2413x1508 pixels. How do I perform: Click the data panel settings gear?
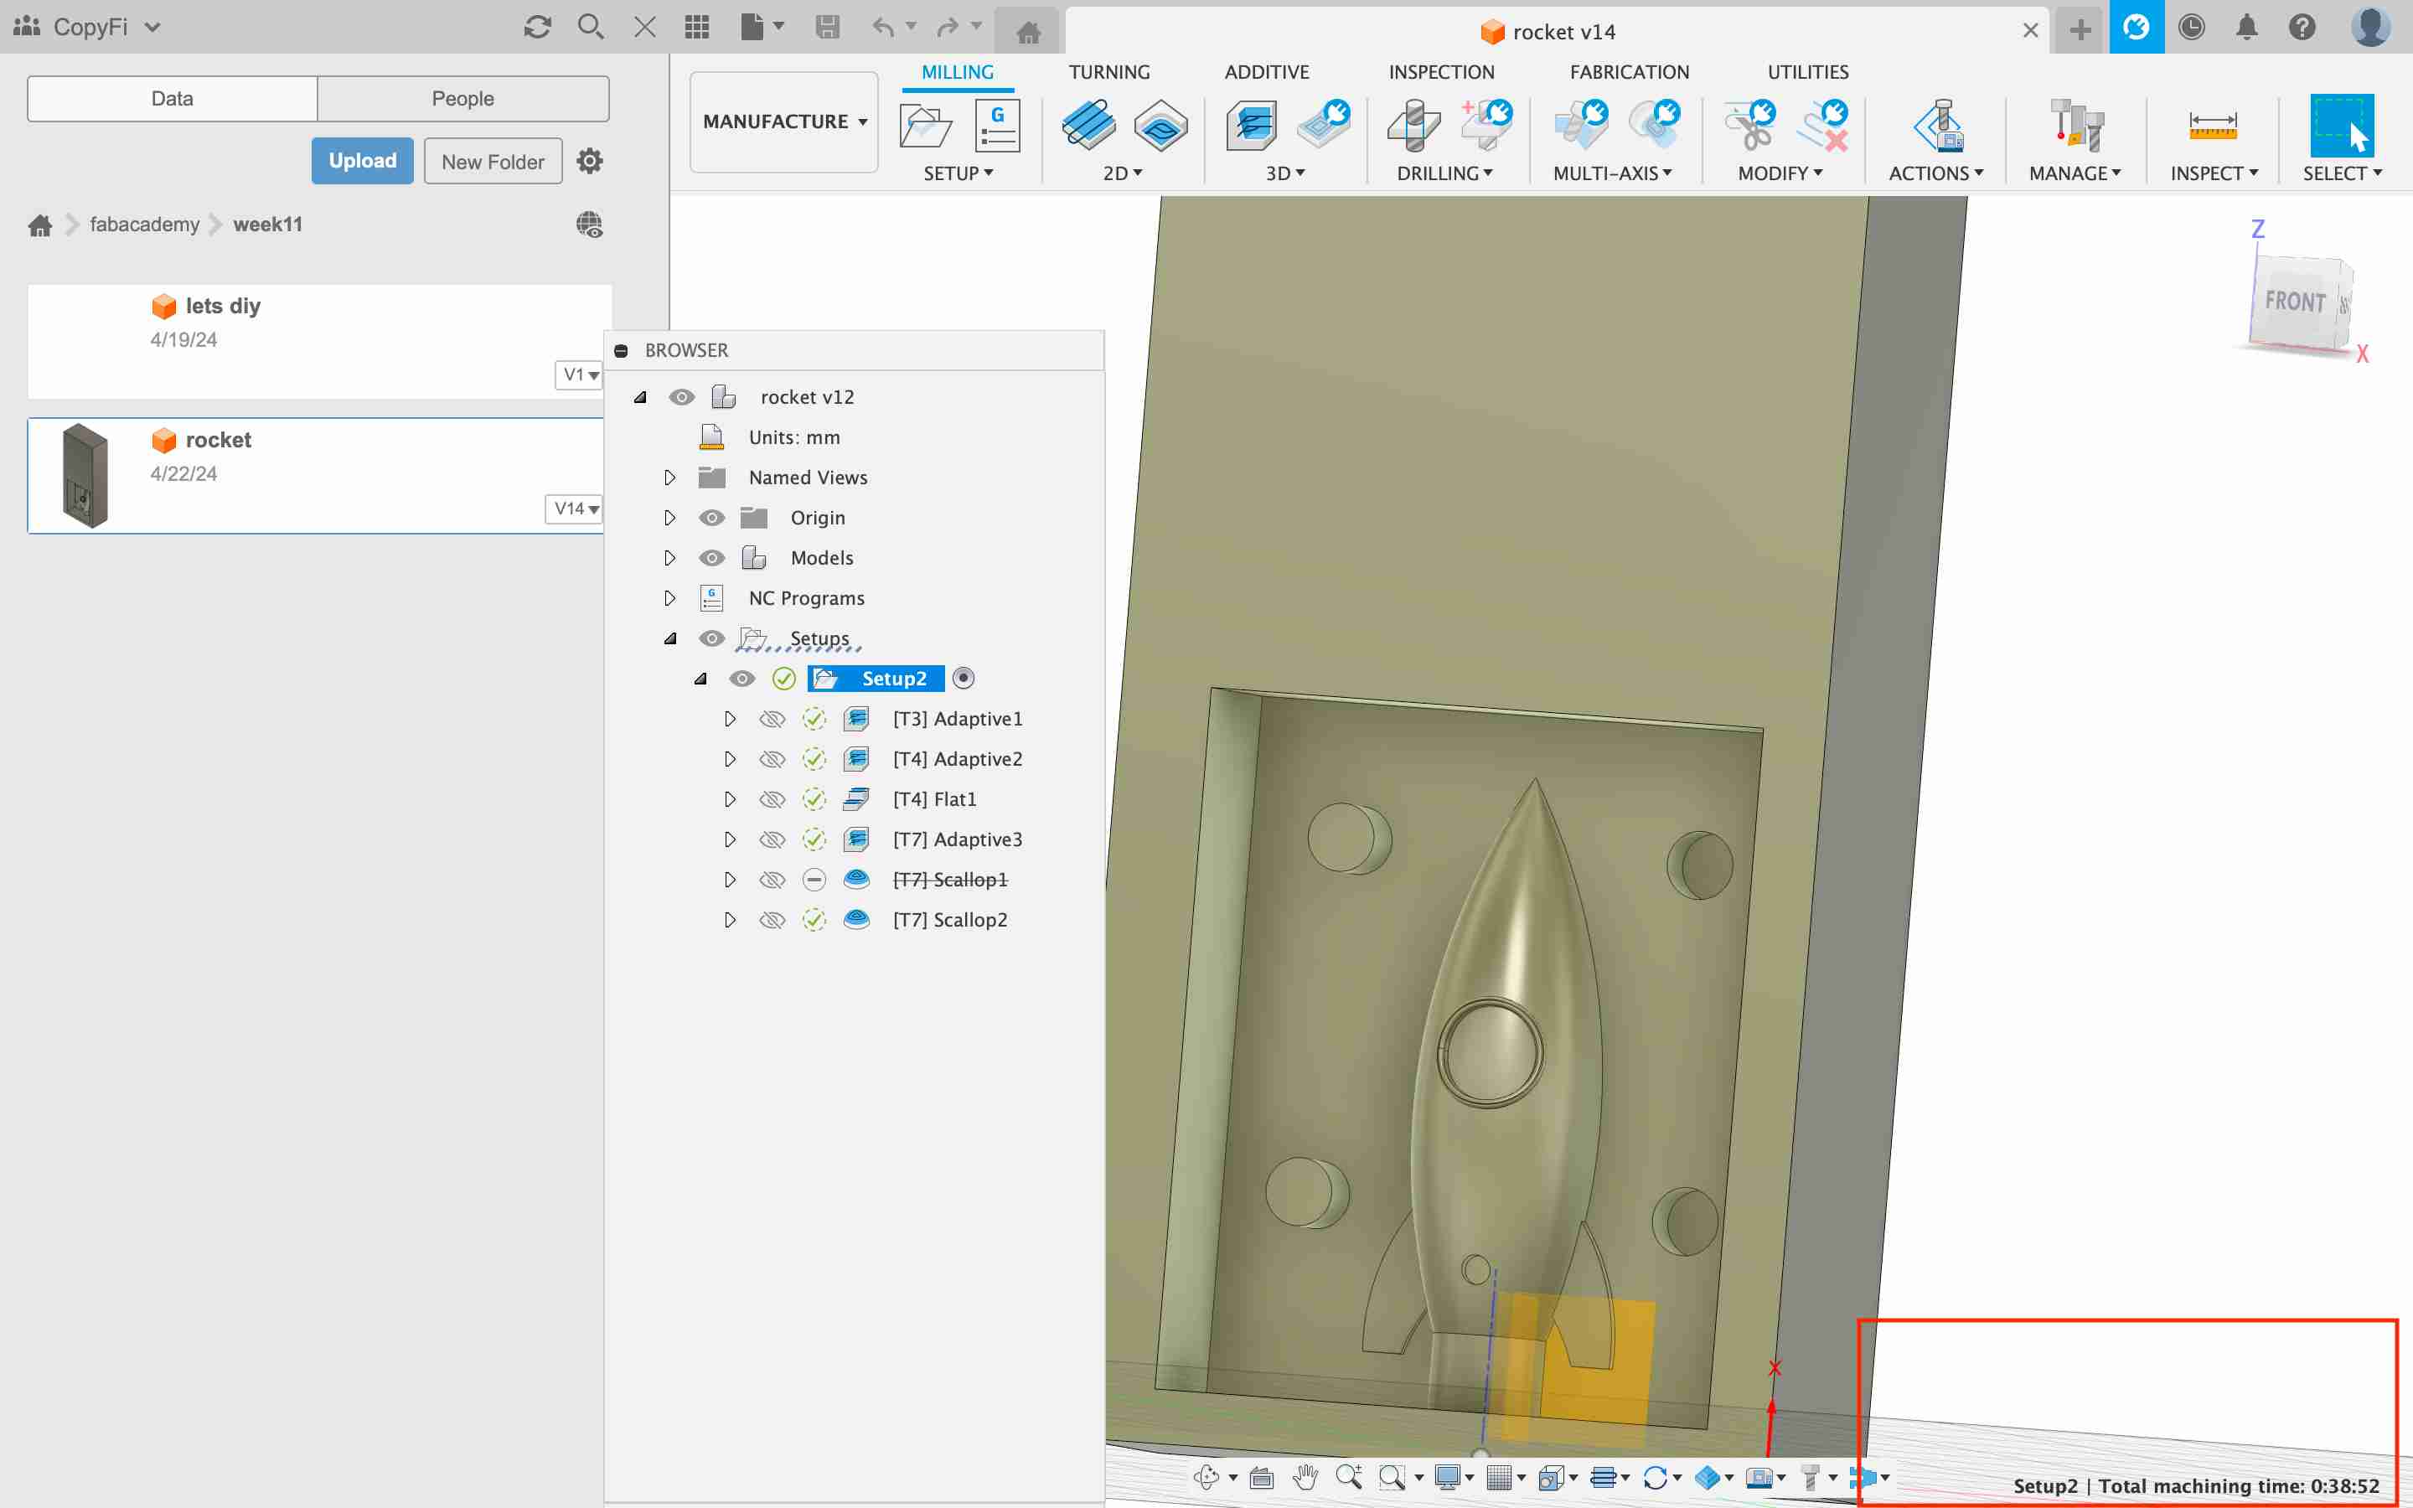[591, 161]
